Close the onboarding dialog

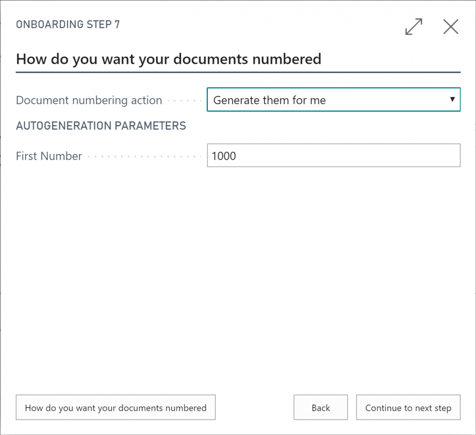click(451, 27)
